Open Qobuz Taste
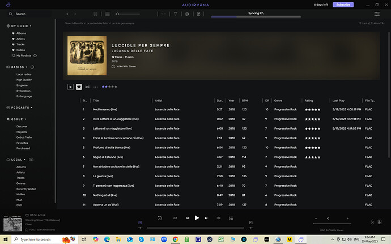 [x=24, y=138]
